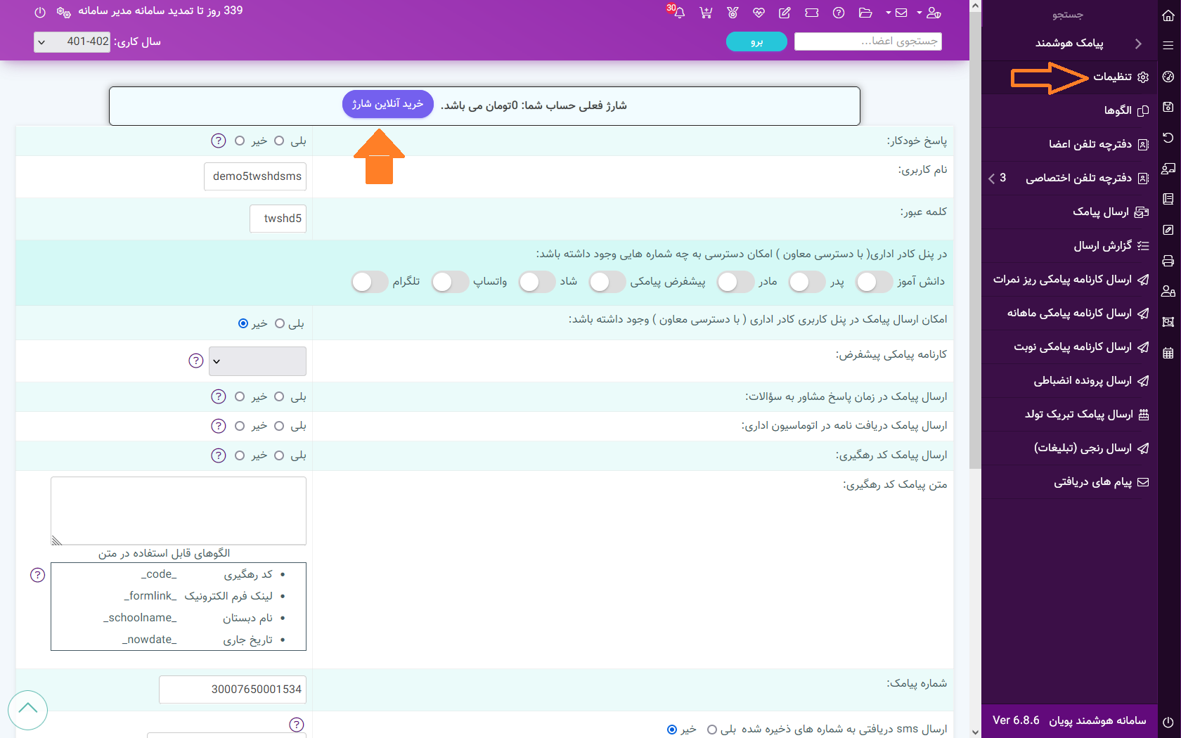Click the printer icon in sidebar strip
Viewport: 1181px width, 738px height.
[x=1168, y=261]
